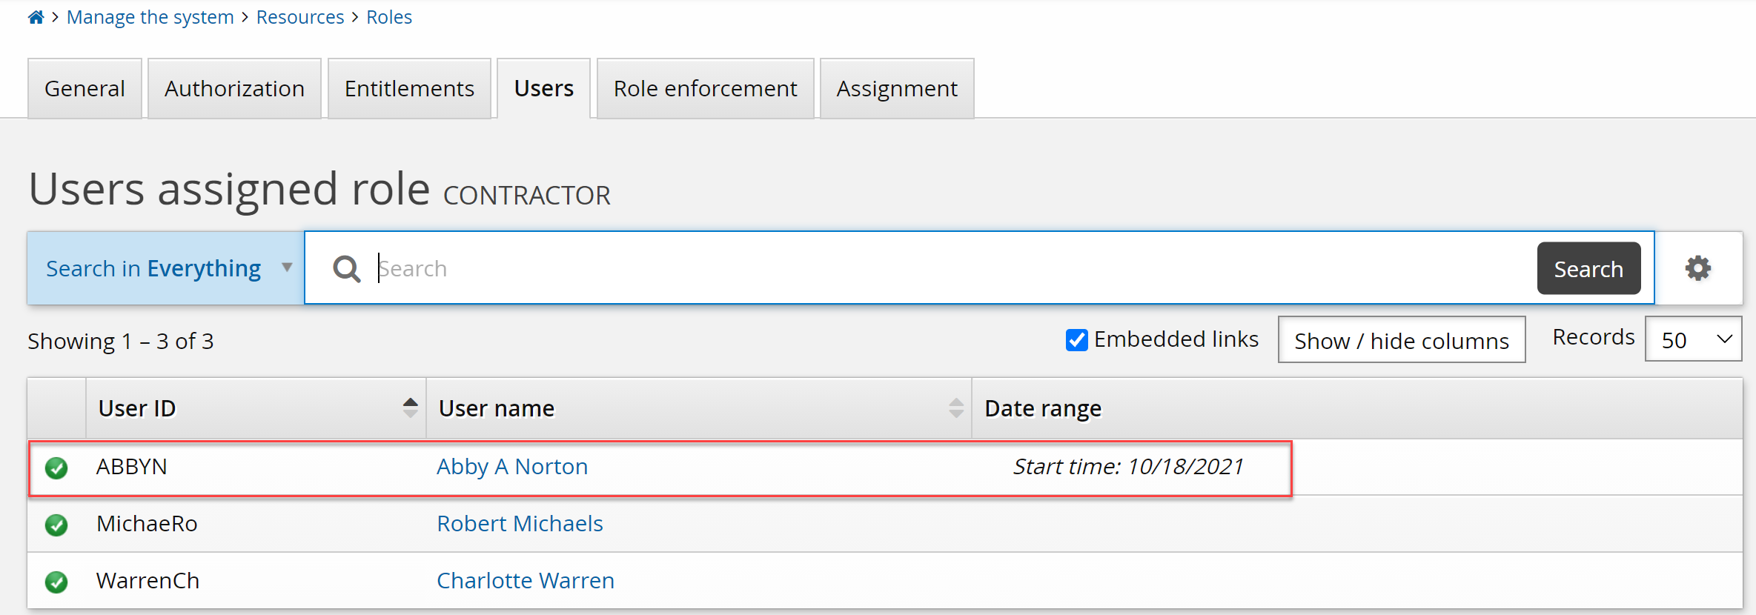Click green check icon for ABBYN
Screen dimensions: 1756x615
tap(56, 468)
